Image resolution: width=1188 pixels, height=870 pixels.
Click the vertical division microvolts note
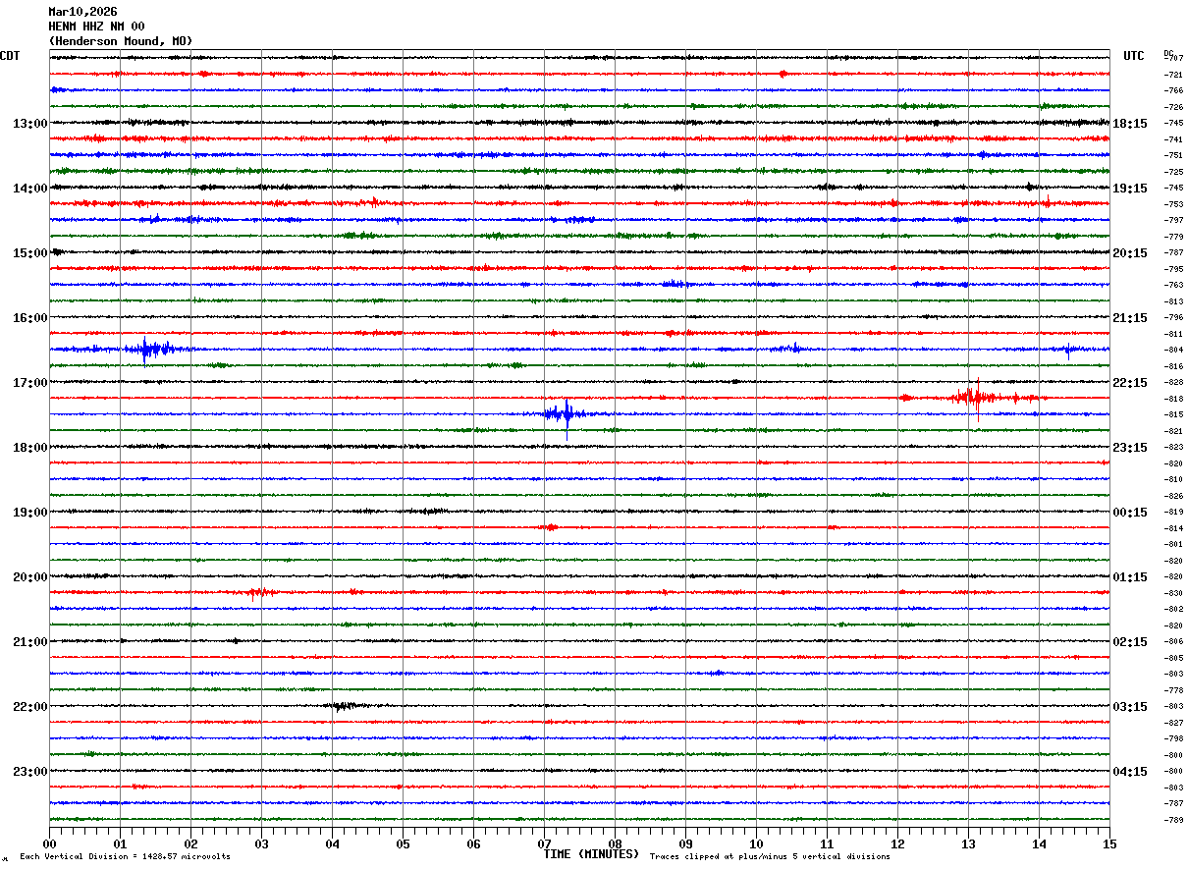(x=125, y=857)
